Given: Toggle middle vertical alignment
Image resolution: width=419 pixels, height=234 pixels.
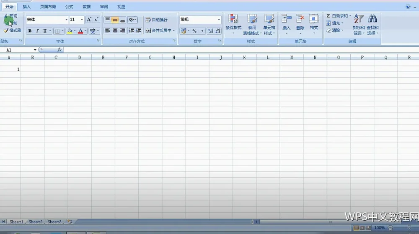Looking at the screenshot, I should [x=115, y=20].
